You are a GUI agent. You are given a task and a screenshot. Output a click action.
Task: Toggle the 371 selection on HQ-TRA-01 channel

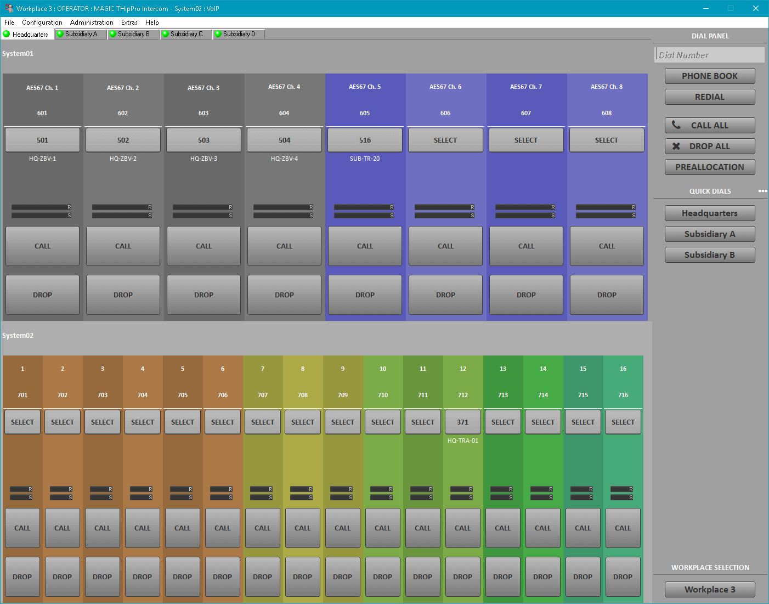(x=462, y=421)
